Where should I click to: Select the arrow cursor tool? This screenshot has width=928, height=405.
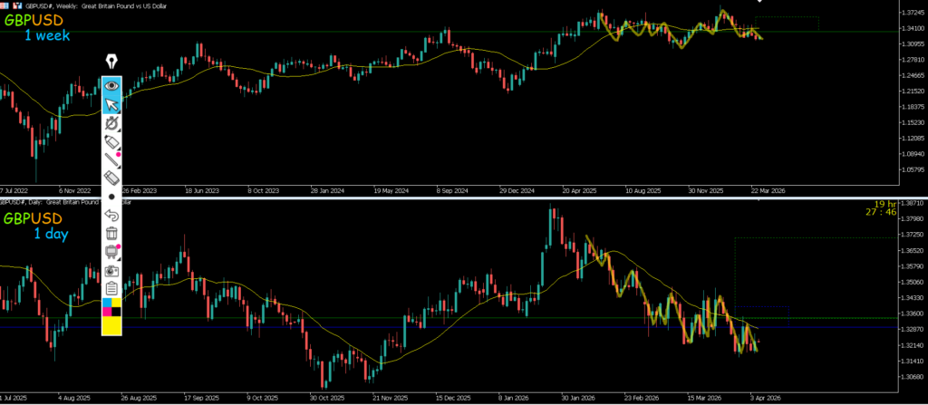coord(112,105)
